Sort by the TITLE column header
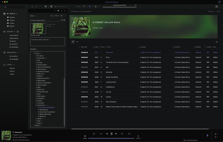Viewport: 223px width, 142px height. pos(108,47)
